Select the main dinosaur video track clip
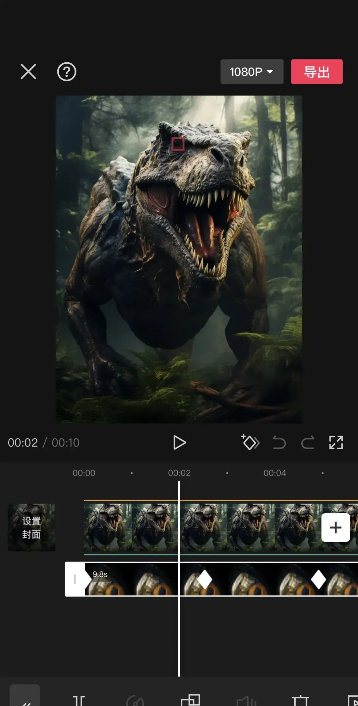The width and height of the screenshot is (358, 706). (x=221, y=528)
